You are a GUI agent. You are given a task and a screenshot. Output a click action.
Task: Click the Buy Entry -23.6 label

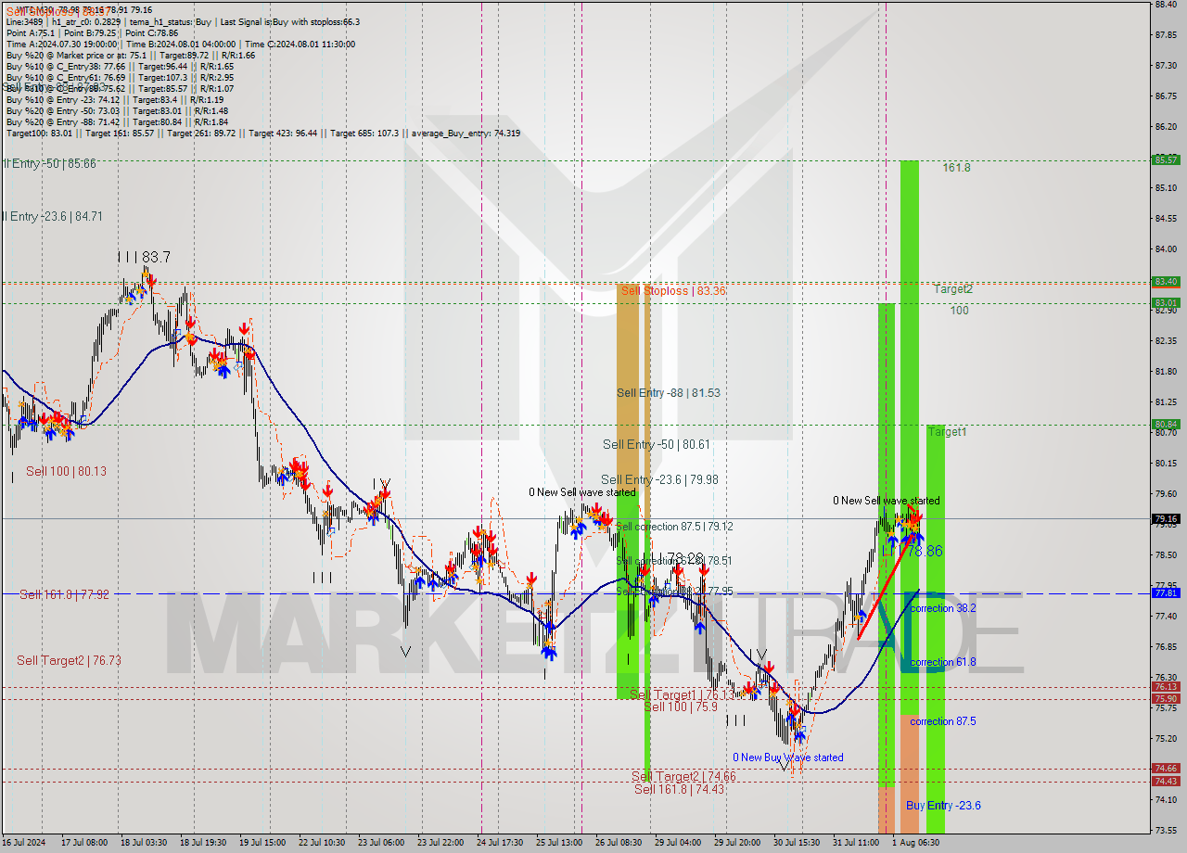(x=943, y=806)
